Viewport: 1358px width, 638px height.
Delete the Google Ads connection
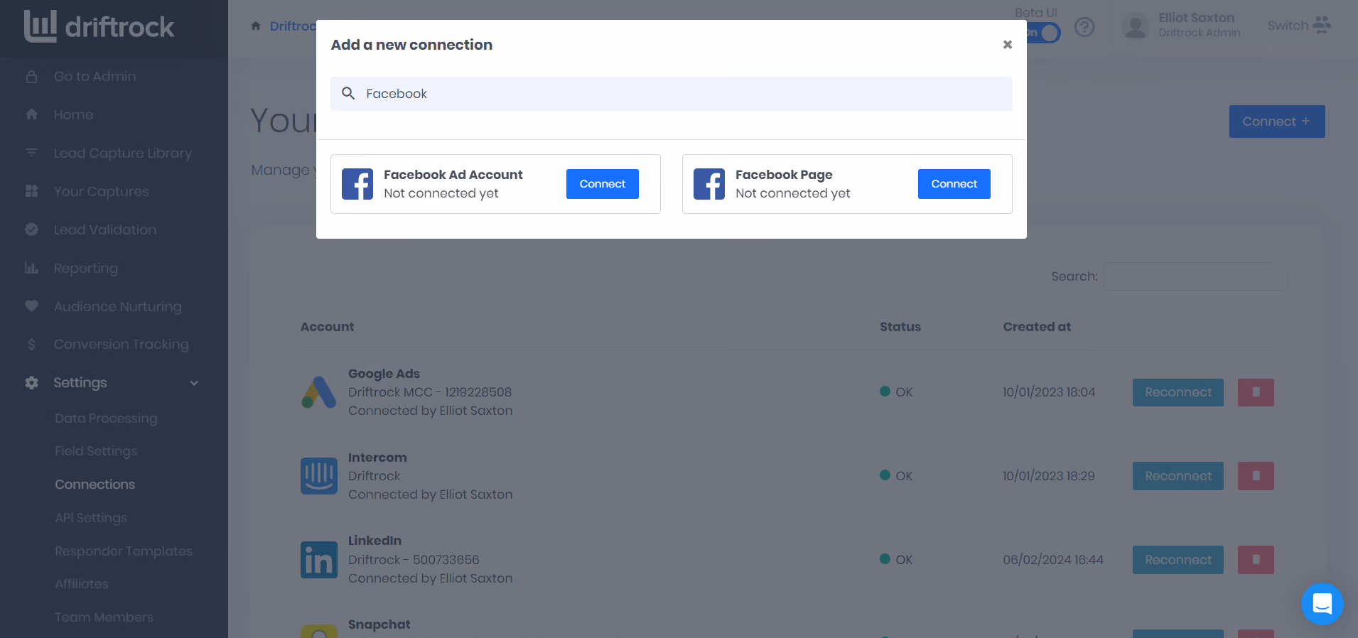tap(1256, 392)
